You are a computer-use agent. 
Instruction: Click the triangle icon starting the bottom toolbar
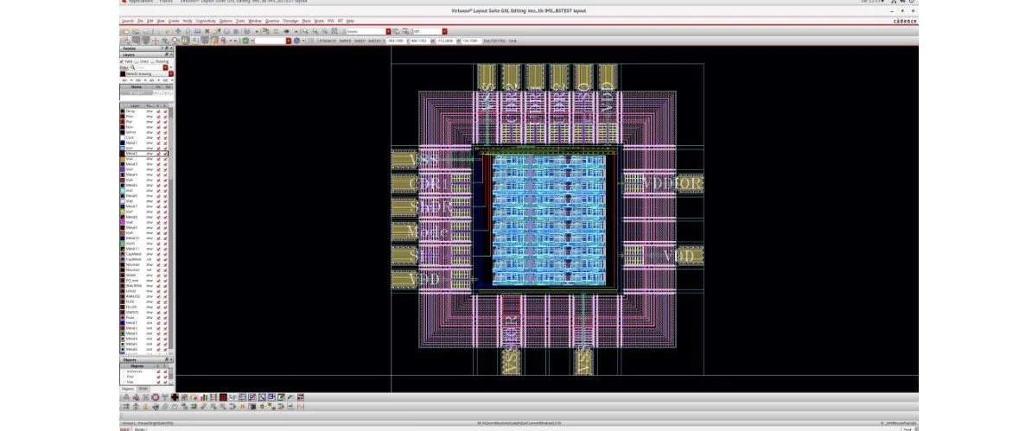[126, 397]
